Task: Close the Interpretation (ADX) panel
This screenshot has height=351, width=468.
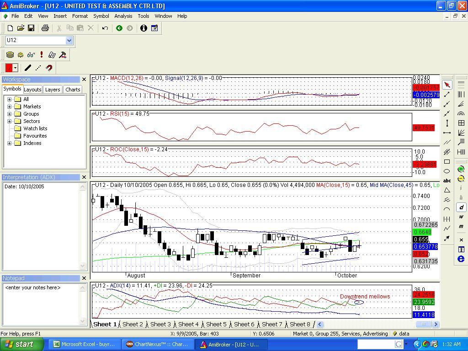Action: tap(84, 177)
